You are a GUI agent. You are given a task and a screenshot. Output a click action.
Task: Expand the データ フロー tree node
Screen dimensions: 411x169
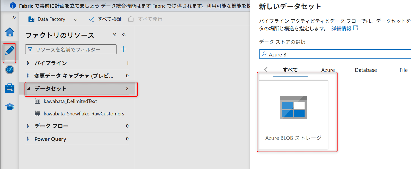(28, 126)
